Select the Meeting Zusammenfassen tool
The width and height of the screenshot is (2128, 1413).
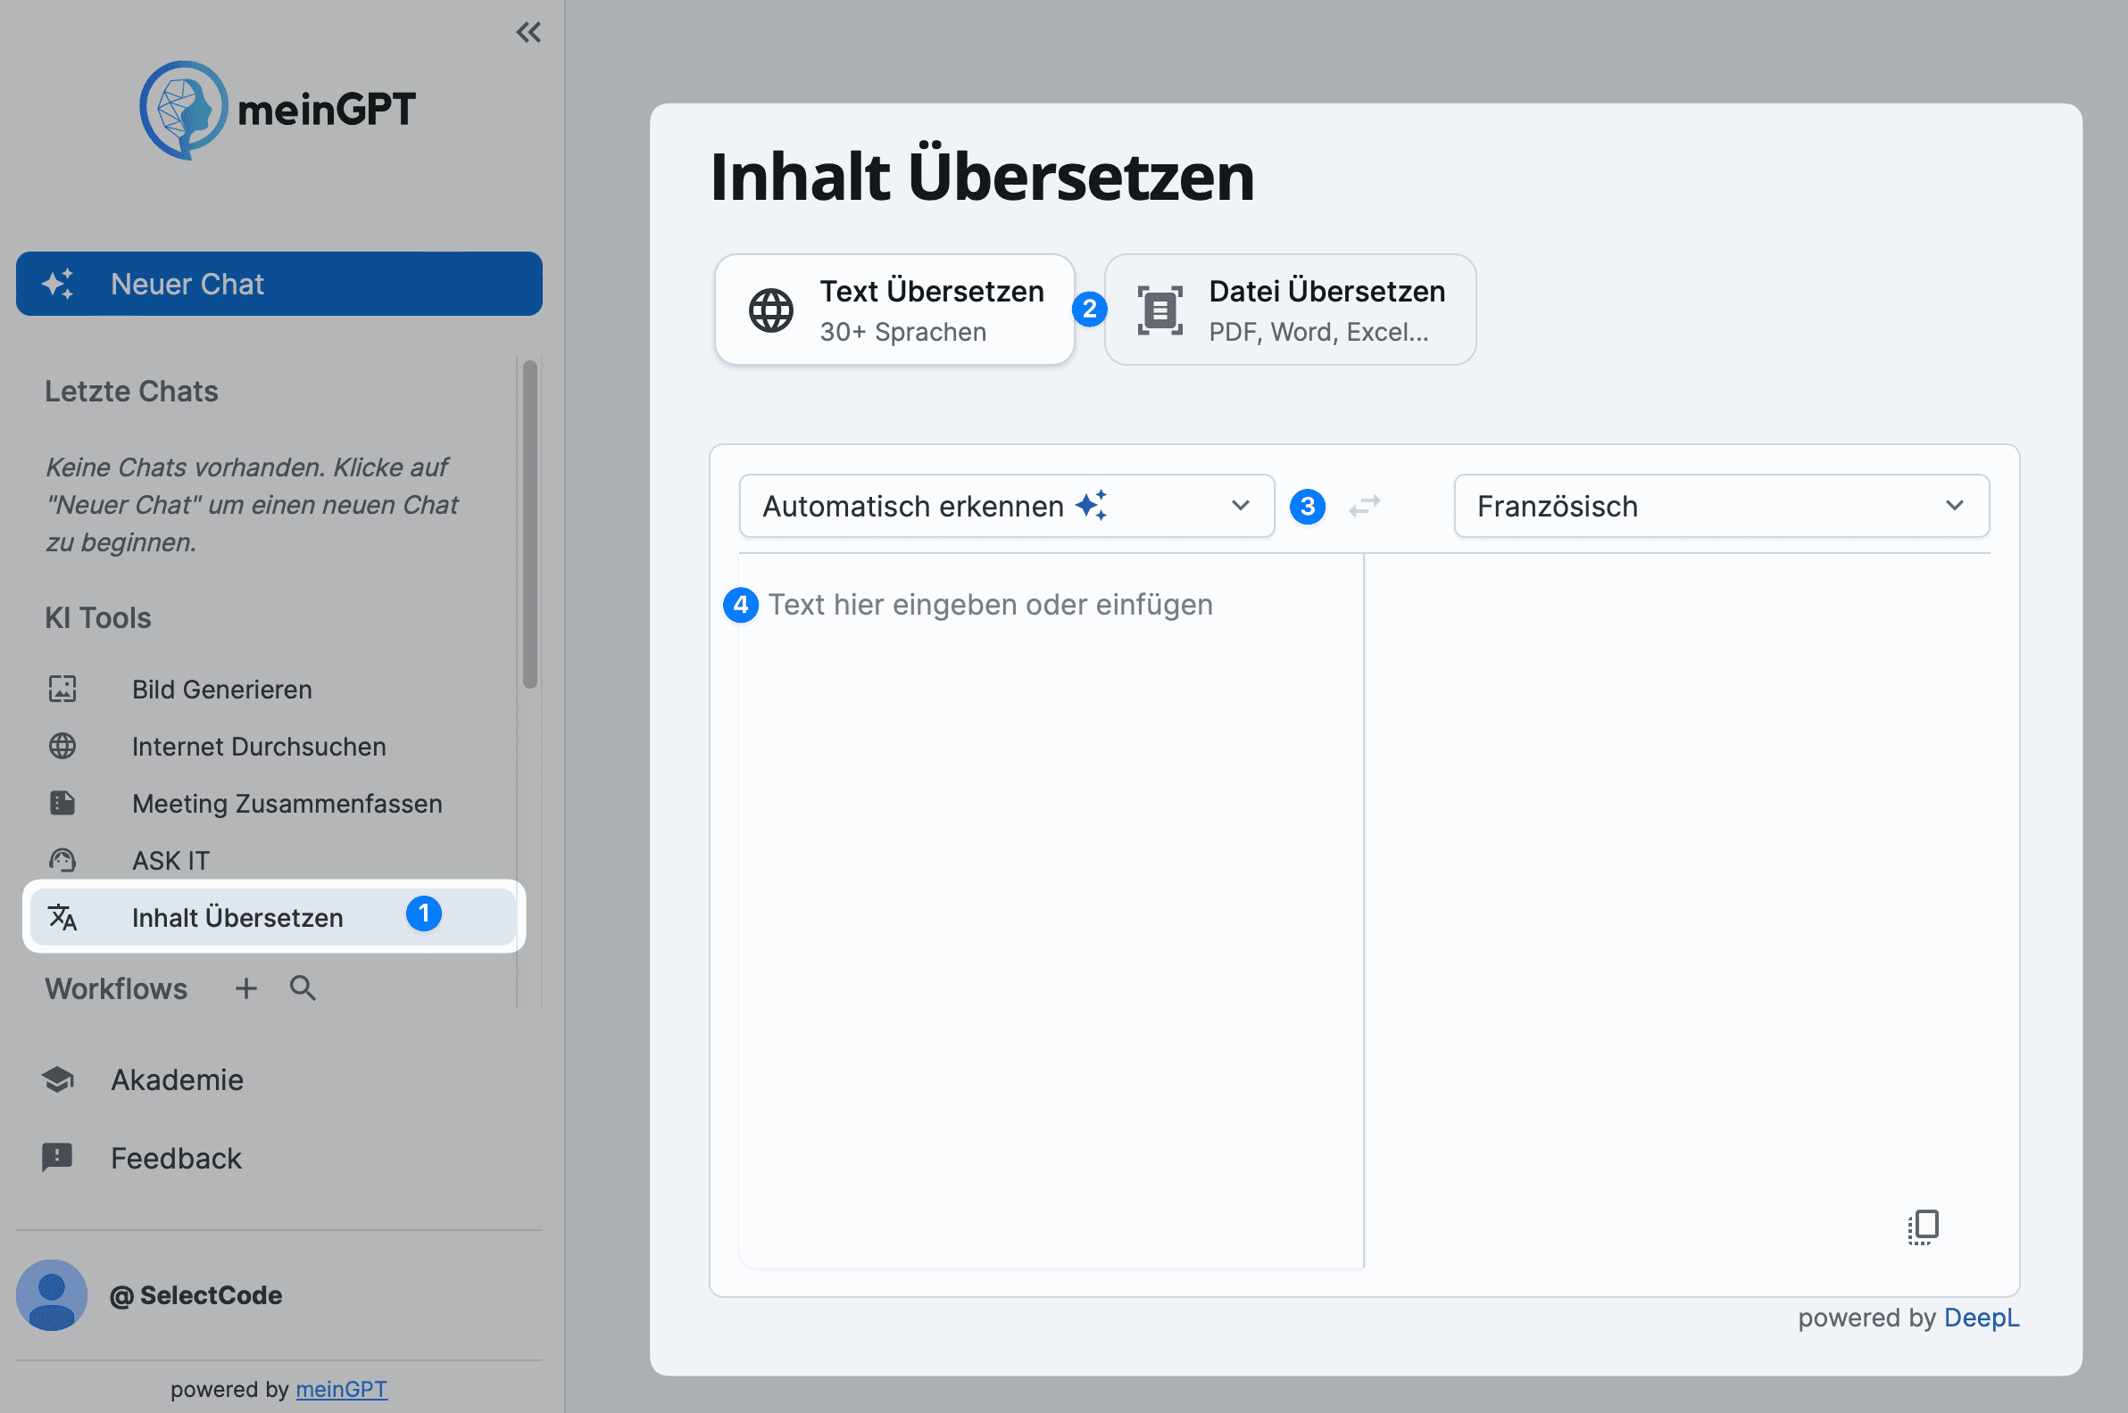point(287,804)
